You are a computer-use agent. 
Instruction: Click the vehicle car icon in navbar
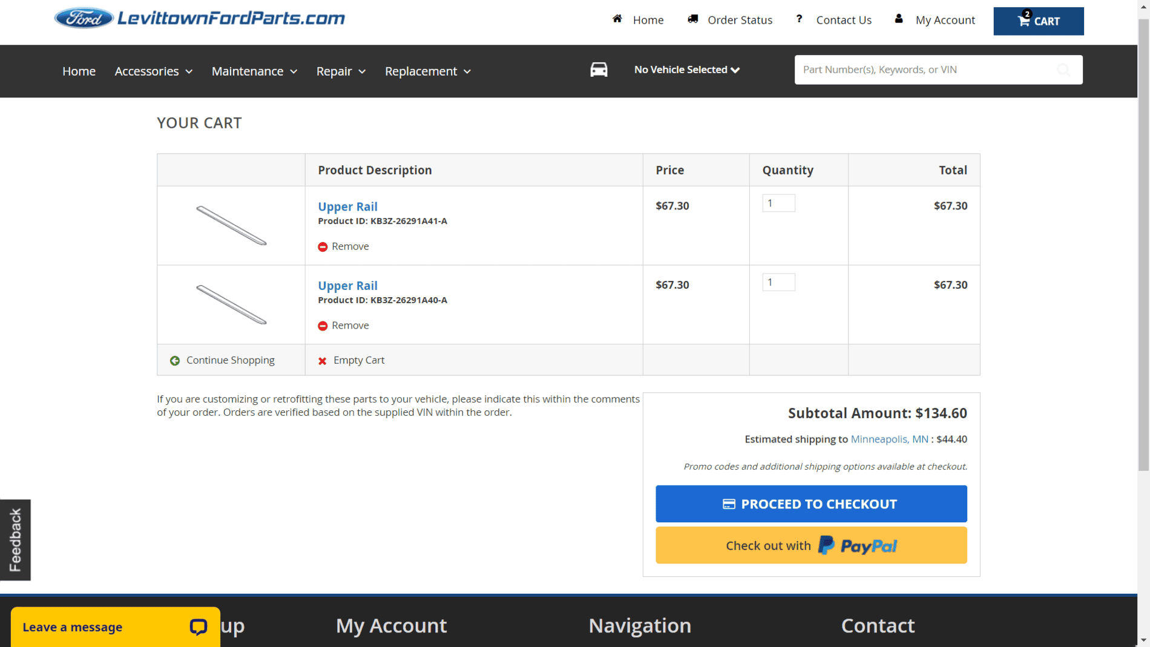(x=599, y=70)
